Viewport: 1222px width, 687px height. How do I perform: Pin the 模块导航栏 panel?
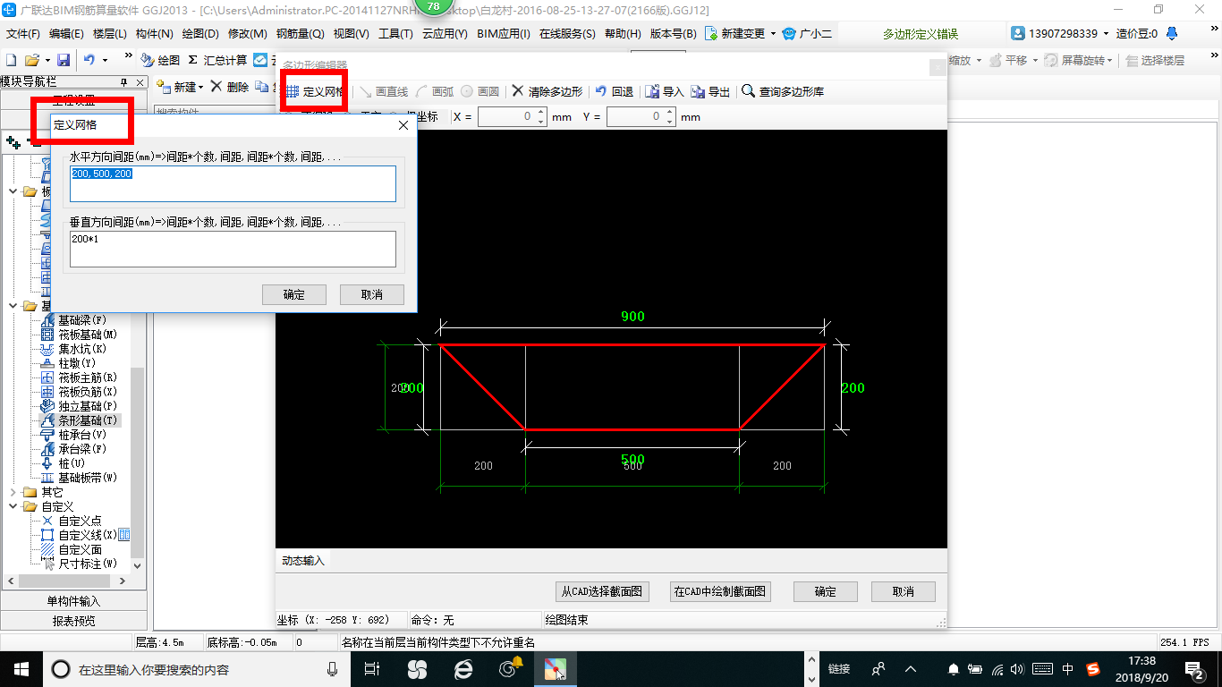(x=124, y=81)
